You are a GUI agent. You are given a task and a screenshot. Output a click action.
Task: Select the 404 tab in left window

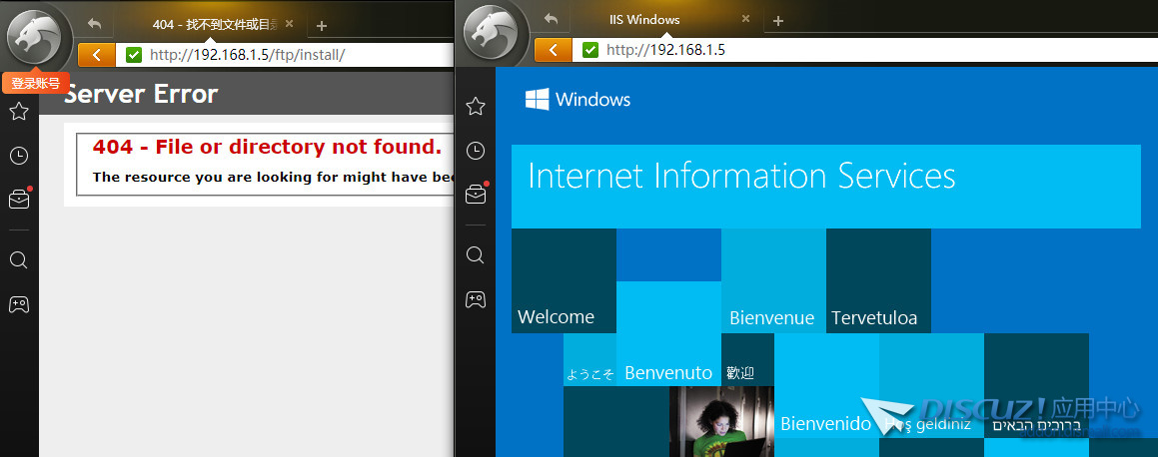(209, 24)
